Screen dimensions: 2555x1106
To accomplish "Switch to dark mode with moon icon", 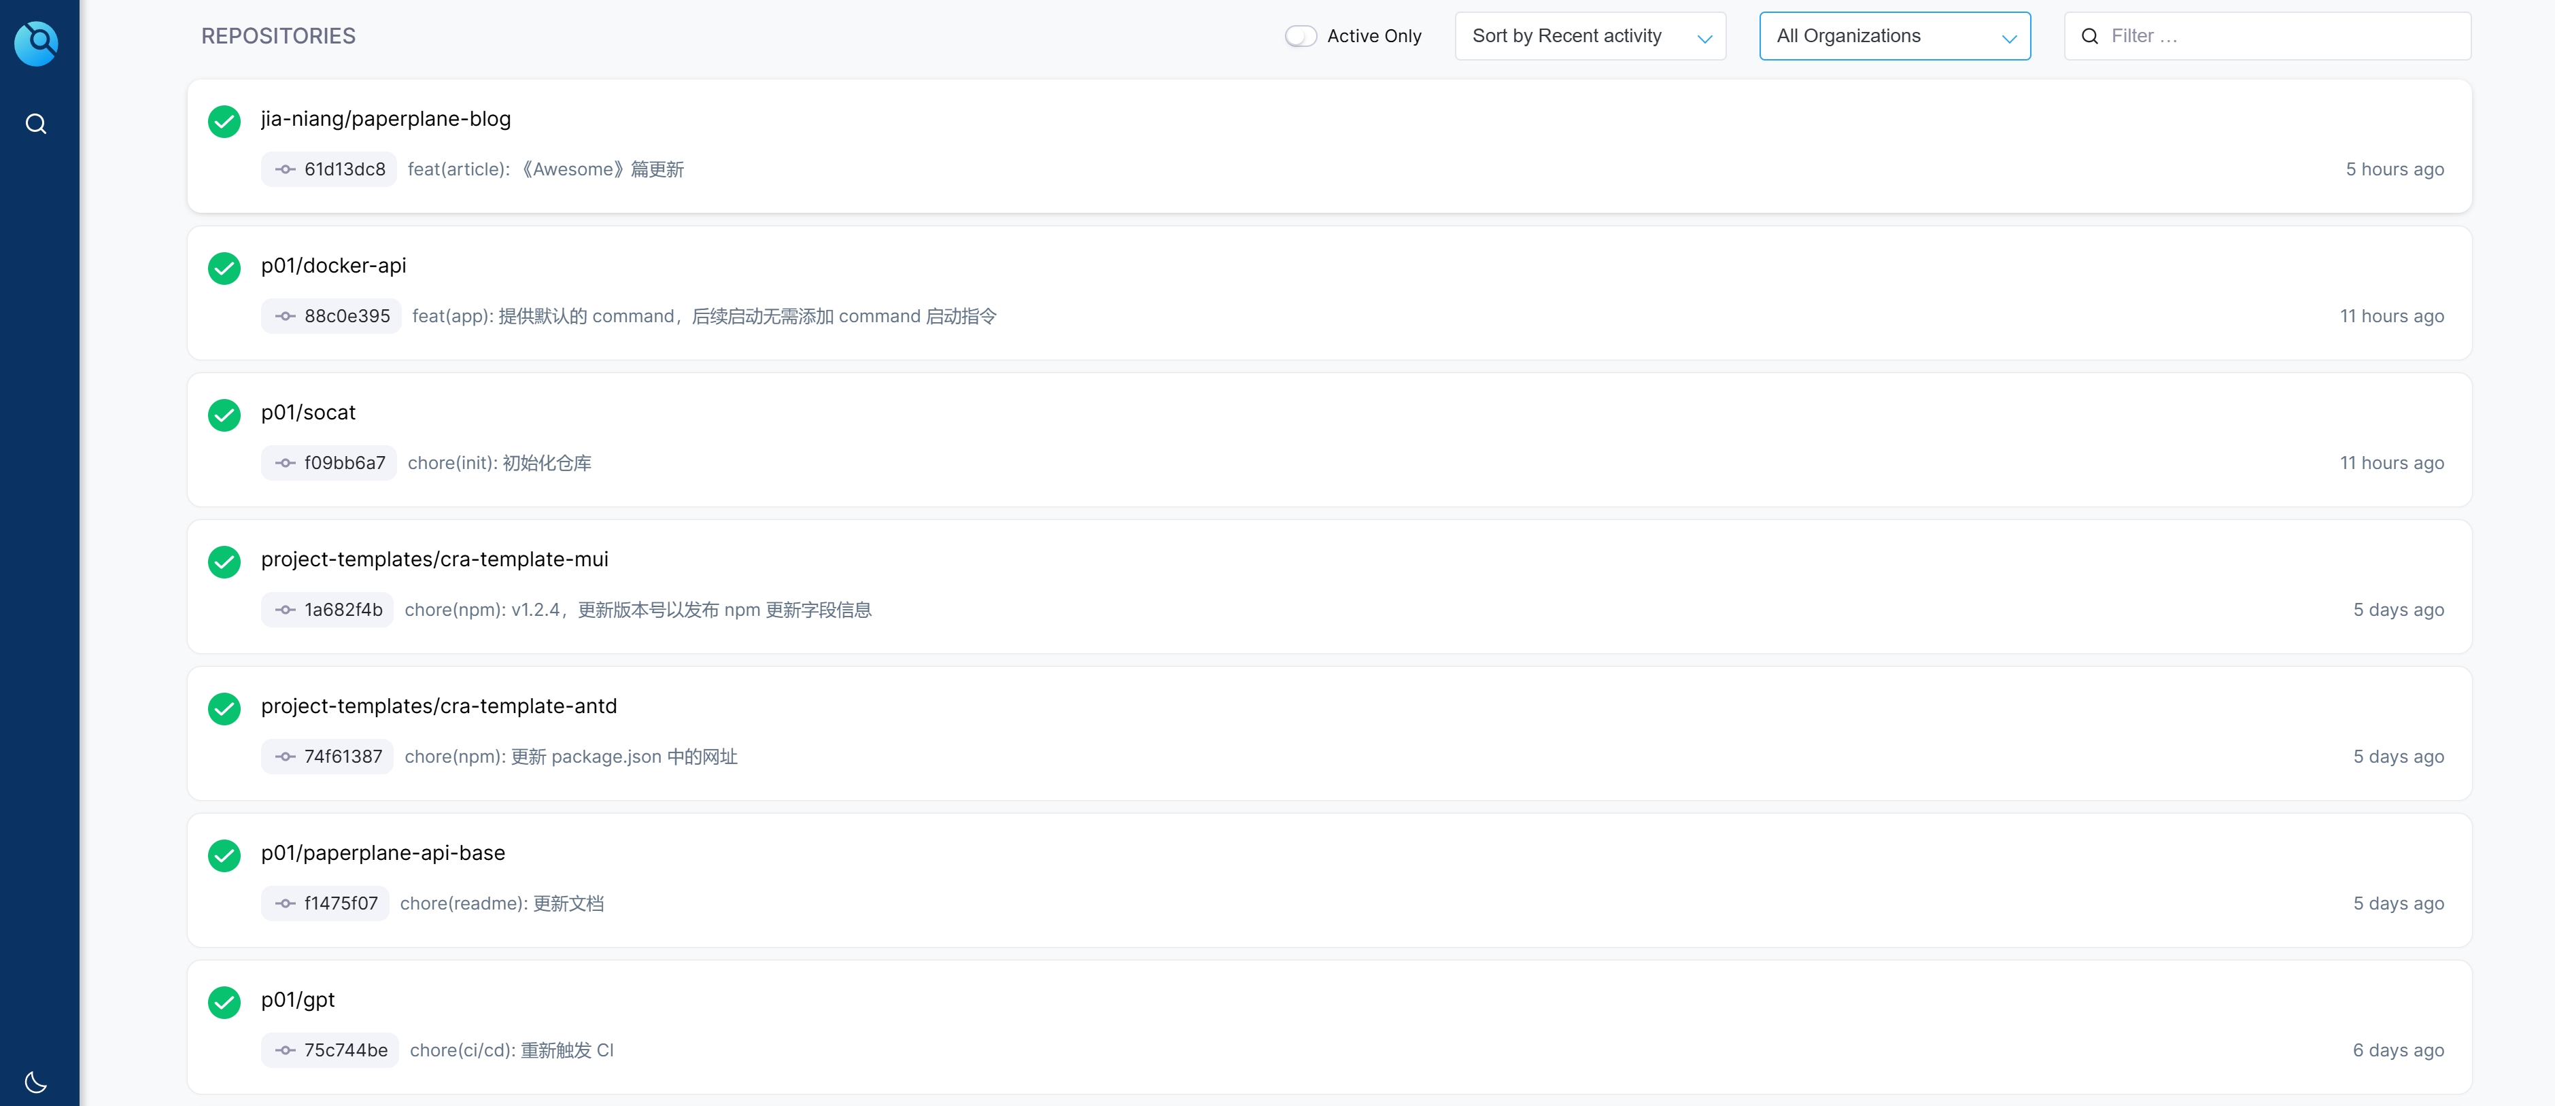I will (36, 1082).
